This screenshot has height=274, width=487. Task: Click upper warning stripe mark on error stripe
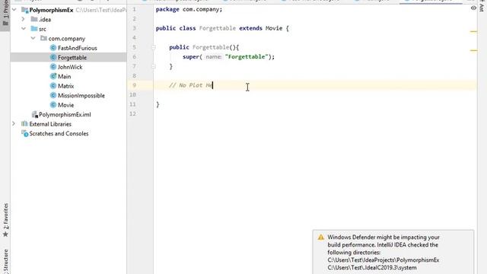pos(473,31)
